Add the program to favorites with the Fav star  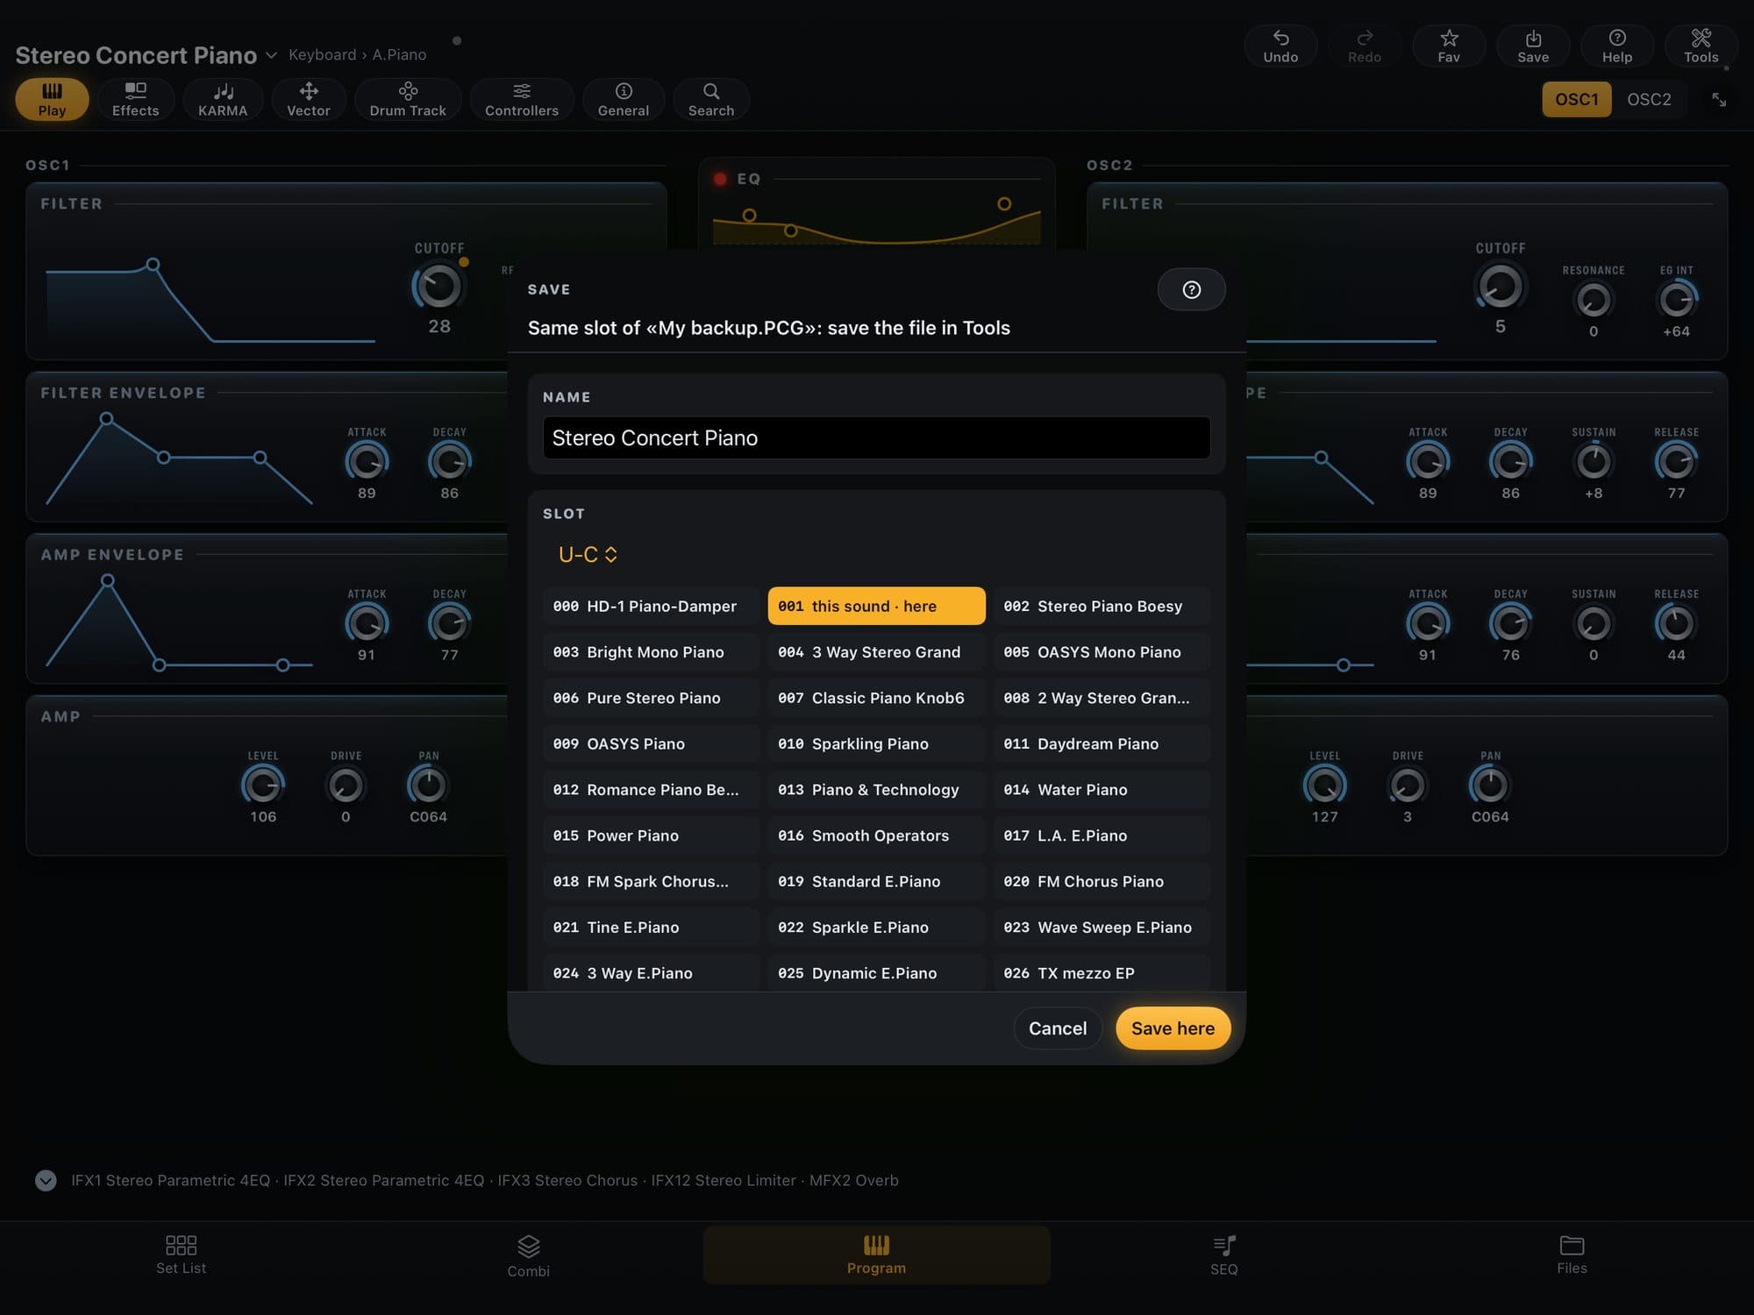point(1449,46)
